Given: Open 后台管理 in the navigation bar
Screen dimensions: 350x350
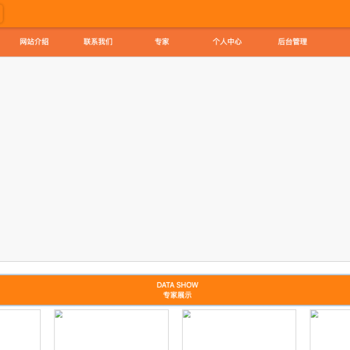Looking at the screenshot, I should click(293, 42).
